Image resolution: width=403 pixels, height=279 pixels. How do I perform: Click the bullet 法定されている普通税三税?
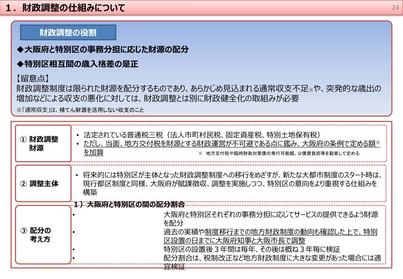(x=202, y=135)
